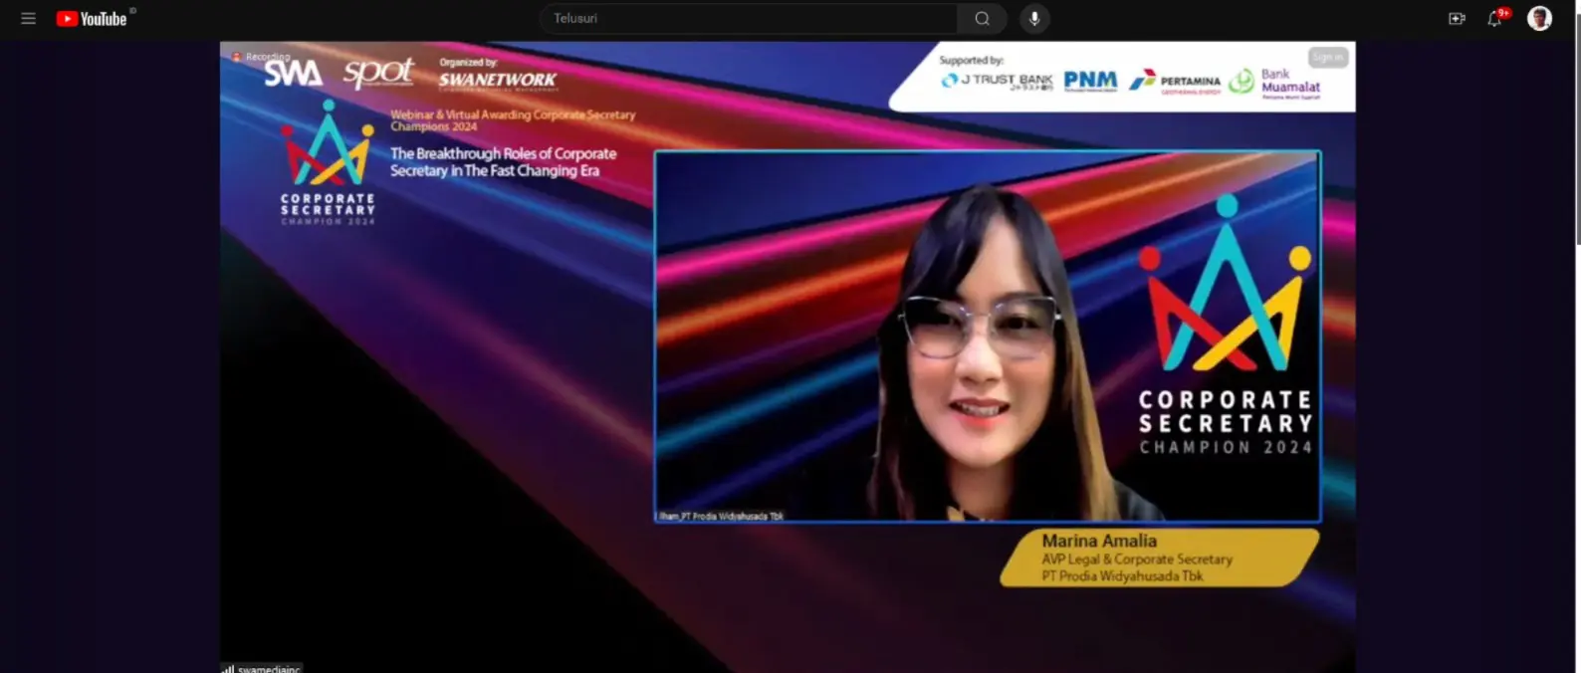Screen dimensions: 1581x673
Task: Click the magnifier search button
Action: (982, 19)
